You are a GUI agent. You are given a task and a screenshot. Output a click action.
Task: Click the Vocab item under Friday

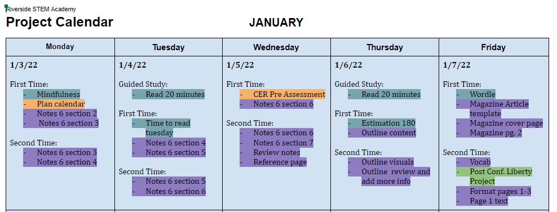pyautogui.click(x=473, y=162)
